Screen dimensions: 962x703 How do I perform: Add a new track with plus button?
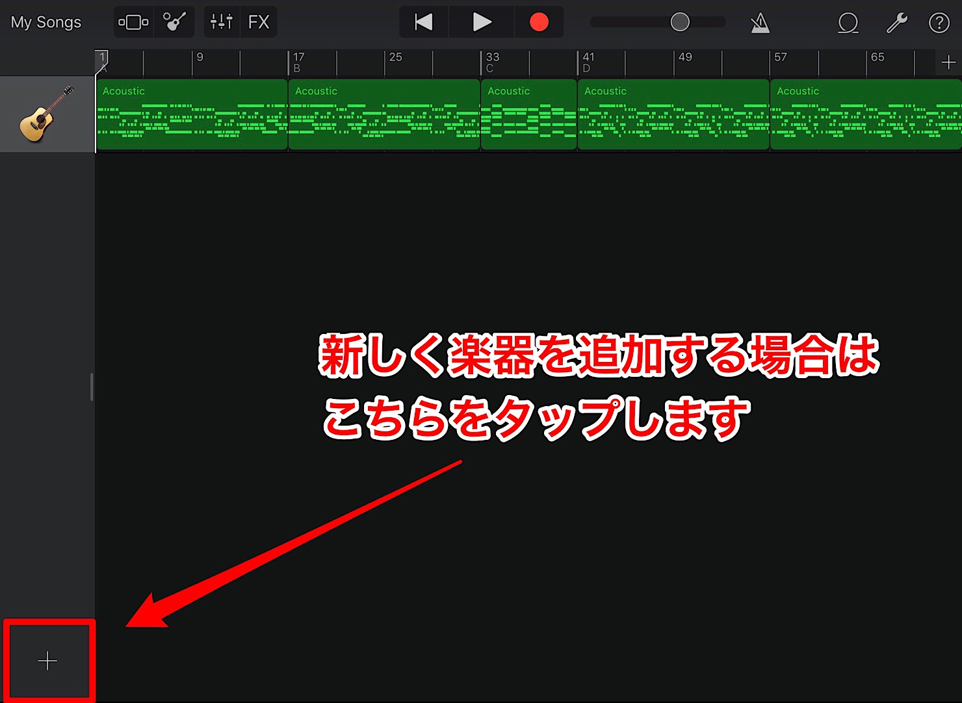point(47,661)
